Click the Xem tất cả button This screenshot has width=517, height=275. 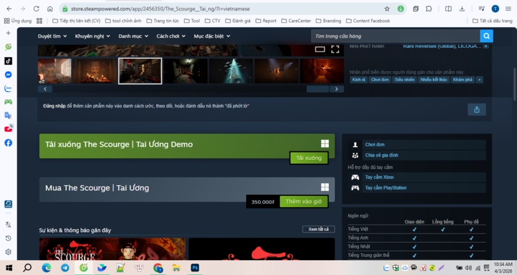click(x=319, y=229)
